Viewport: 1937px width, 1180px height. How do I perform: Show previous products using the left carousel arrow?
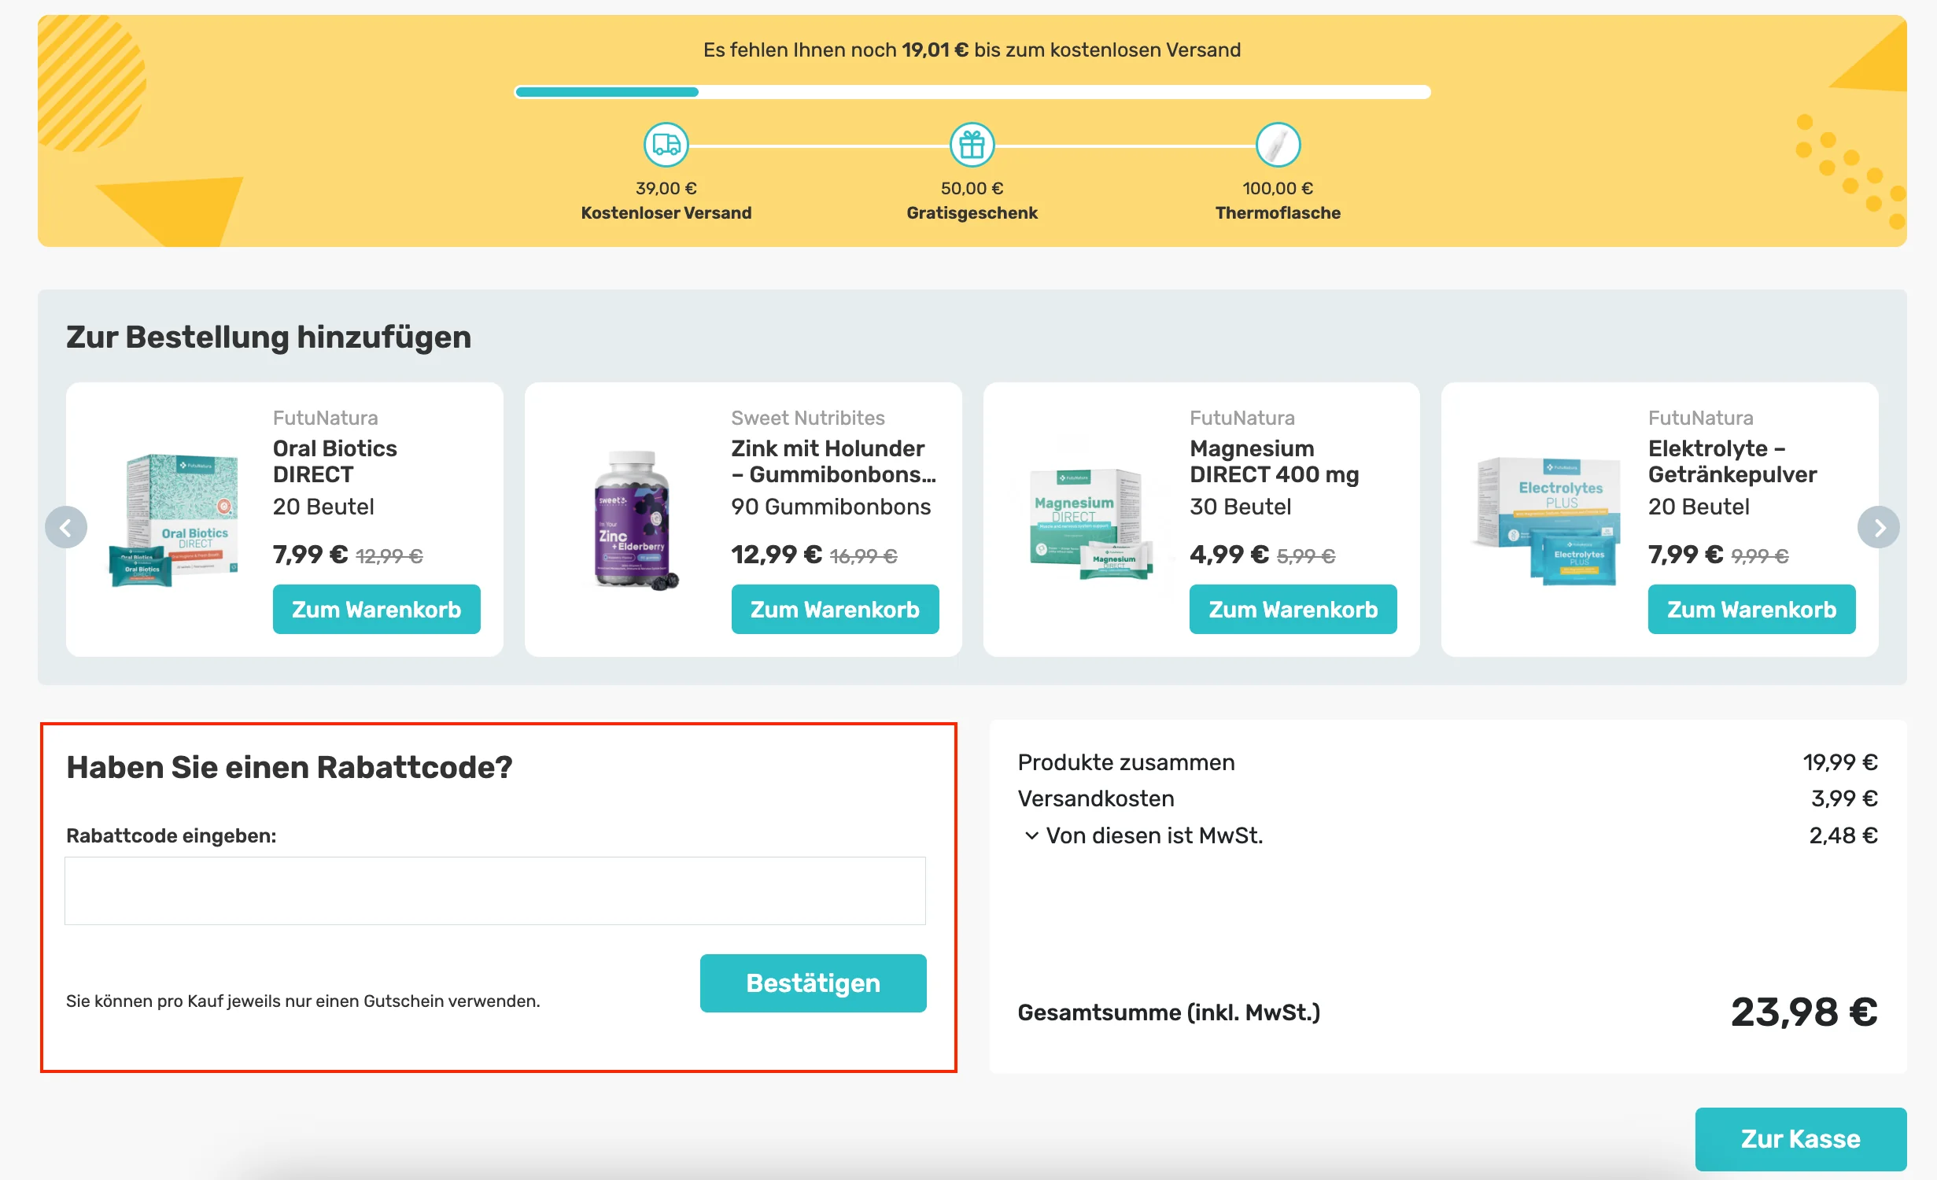(x=66, y=527)
